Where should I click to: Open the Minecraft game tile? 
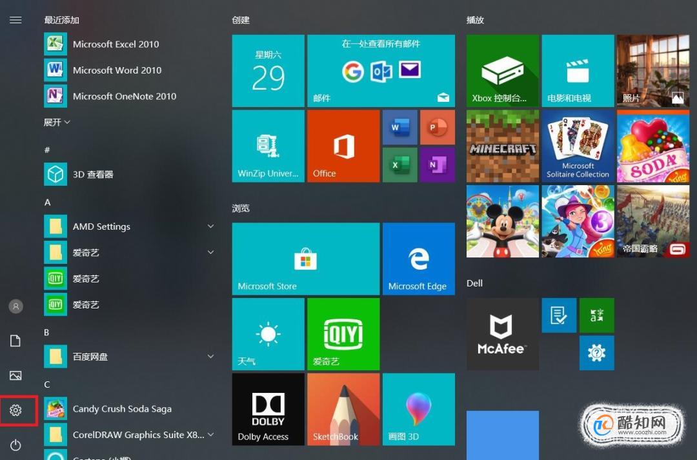coord(502,146)
